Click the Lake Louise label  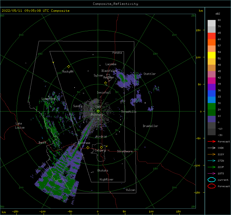click(20, 126)
